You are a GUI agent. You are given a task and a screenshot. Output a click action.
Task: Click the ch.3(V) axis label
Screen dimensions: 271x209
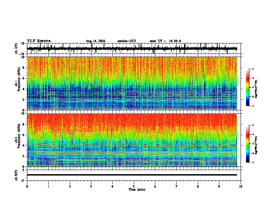[16, 175]
